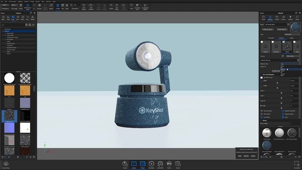Toggle Performance Mode in toolbar
The width and height of the screenshot is (302, 170).
pos(27,7)
